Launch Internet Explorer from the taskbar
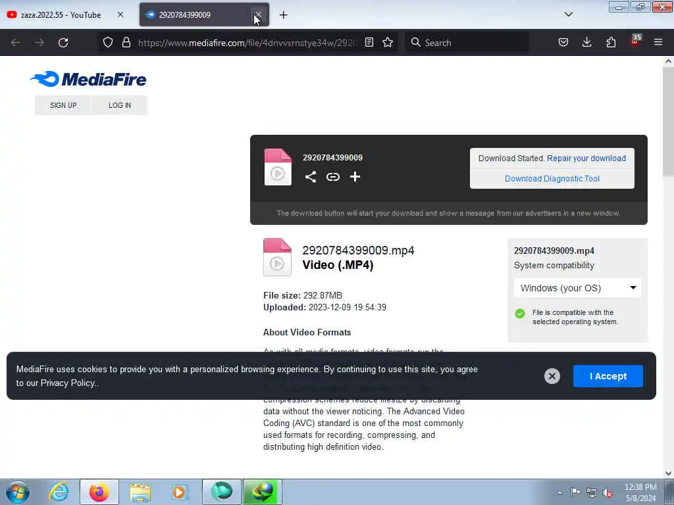Viewport: 674px width, 505px height. (x=59, y=492)
